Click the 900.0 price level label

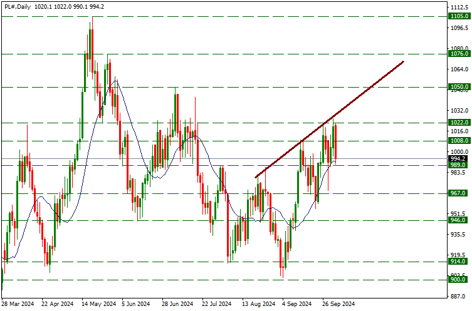[x=459, y=280]
